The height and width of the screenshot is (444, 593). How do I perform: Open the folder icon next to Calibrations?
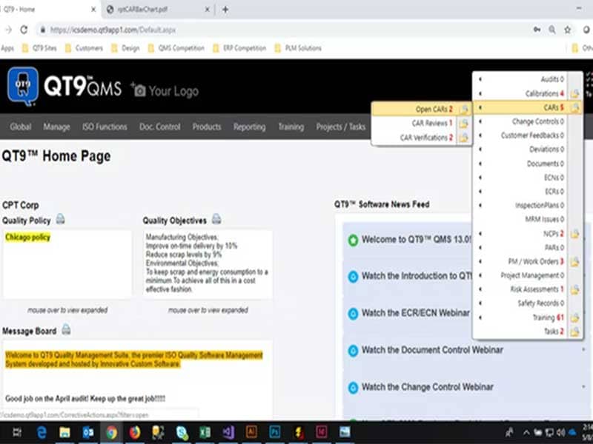pyautogui.click(x=574, y=94)
